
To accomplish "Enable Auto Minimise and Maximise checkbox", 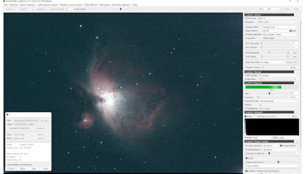I will coord(7,164).
